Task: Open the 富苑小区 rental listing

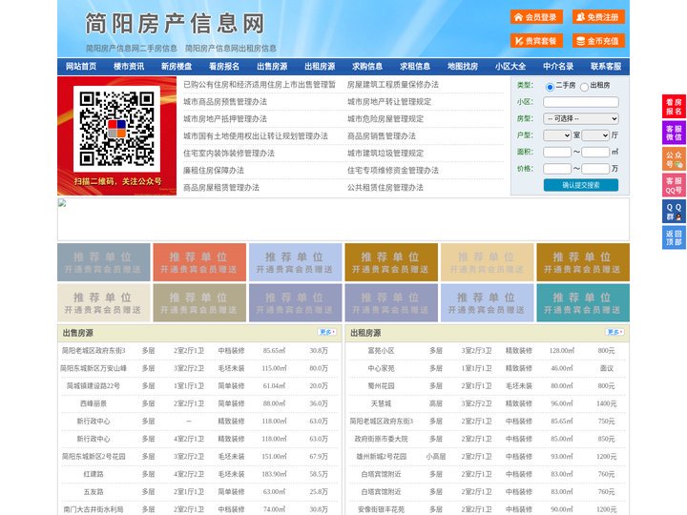Action: point(381,351)
